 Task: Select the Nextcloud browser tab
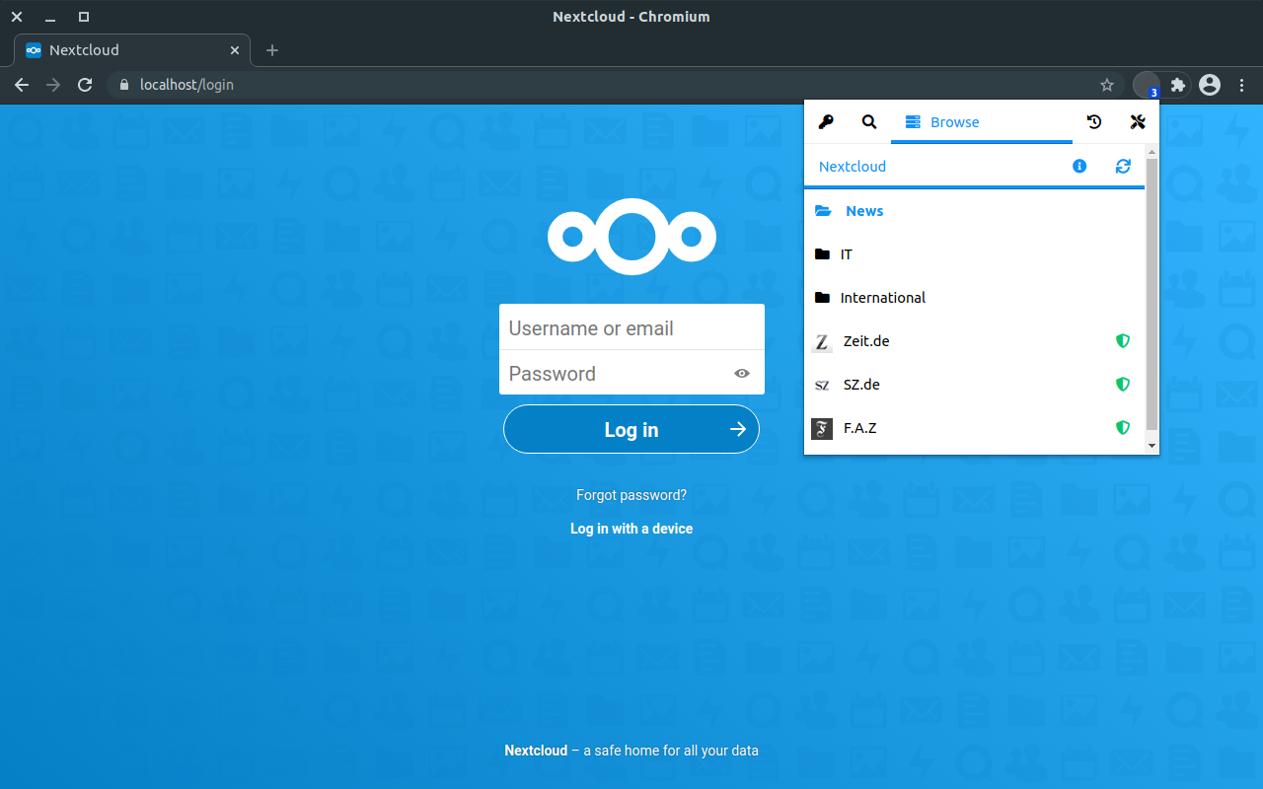128,49
